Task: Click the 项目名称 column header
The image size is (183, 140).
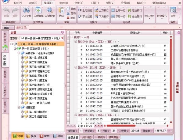Action: point(135,33)
